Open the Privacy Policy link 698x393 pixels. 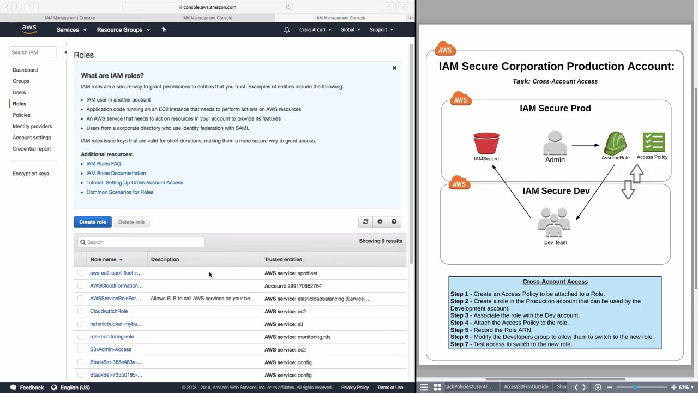pos(355,388)
